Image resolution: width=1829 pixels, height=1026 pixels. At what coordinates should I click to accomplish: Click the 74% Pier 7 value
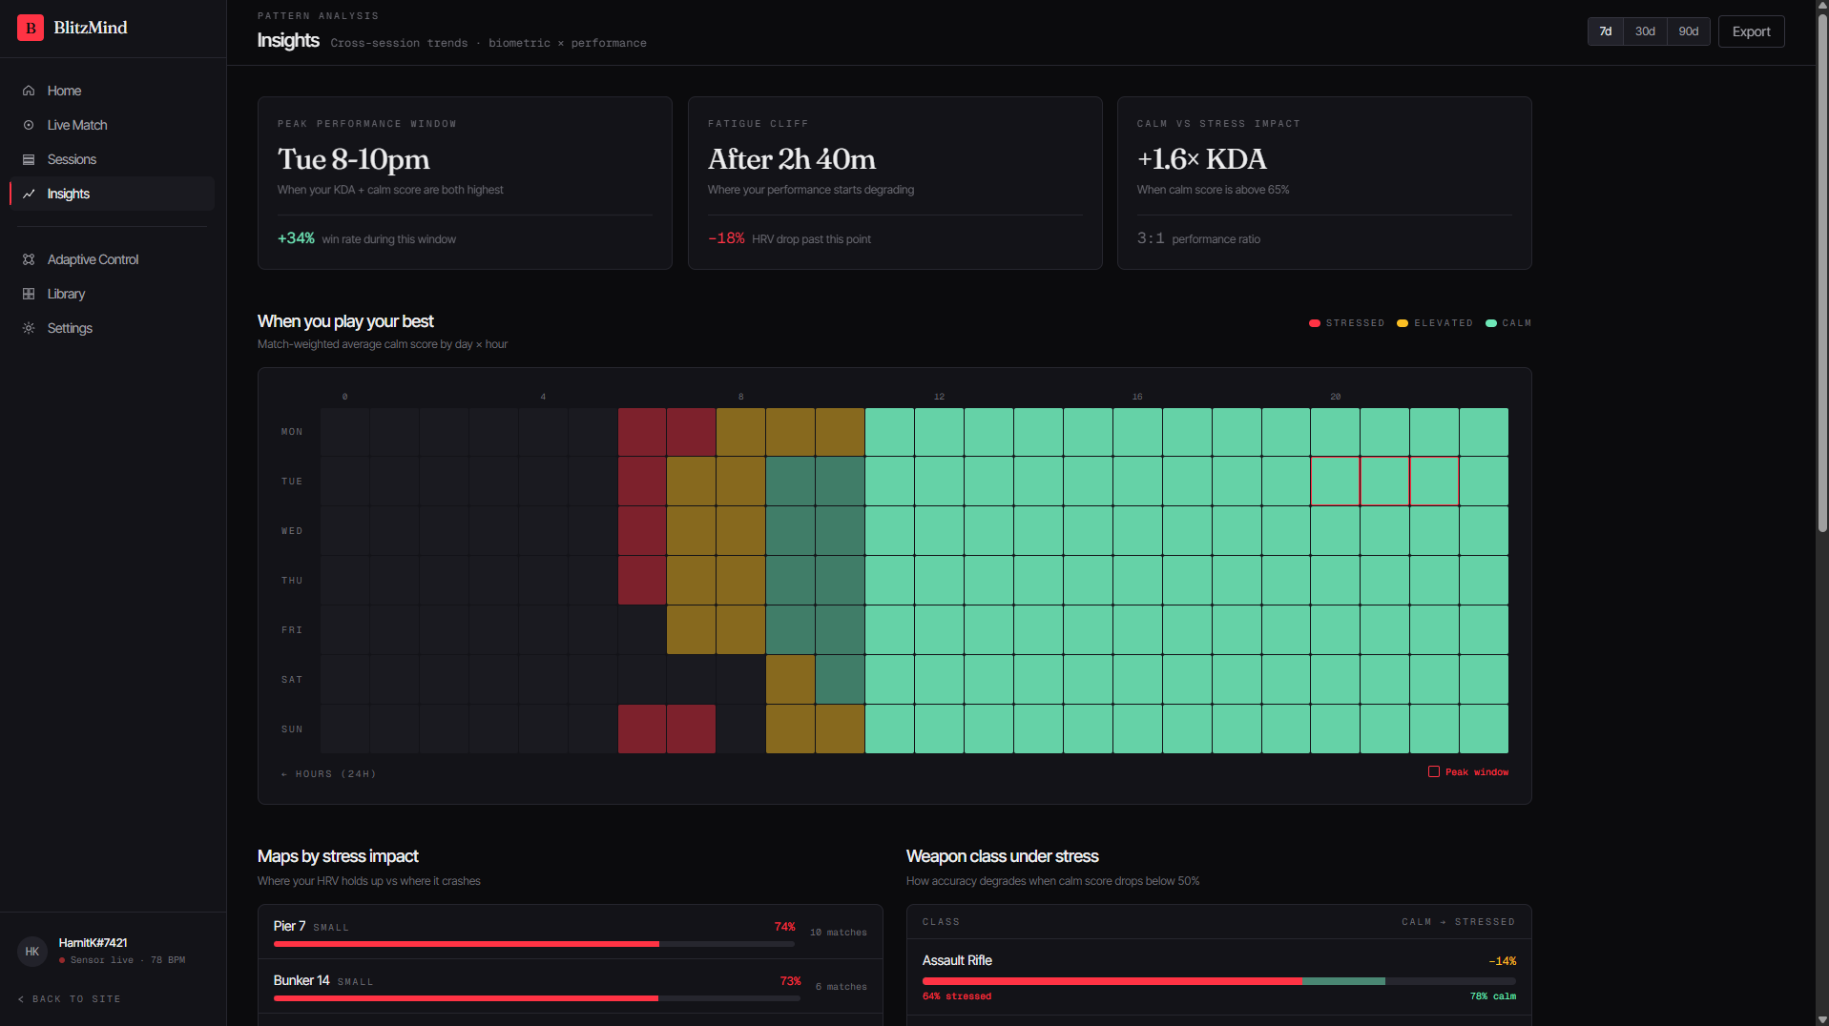point(784,927)
